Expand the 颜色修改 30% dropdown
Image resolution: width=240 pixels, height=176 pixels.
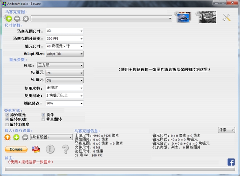(64, 103)
